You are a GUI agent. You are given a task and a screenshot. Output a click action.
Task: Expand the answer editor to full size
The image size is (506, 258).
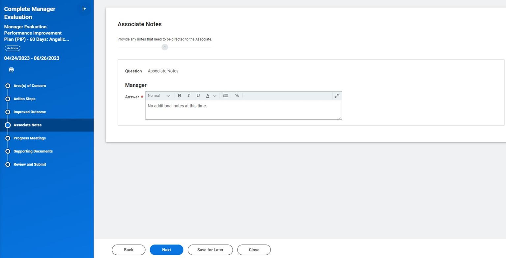[x=336, y=96]
